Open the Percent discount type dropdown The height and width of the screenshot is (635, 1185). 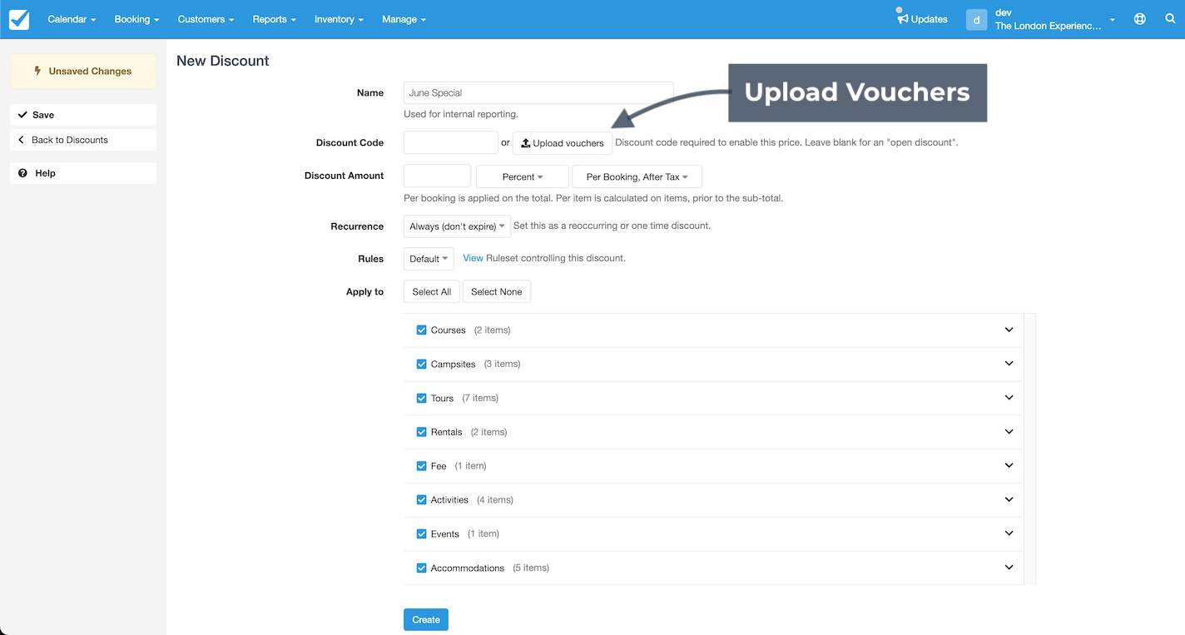(x=522, y=176)
